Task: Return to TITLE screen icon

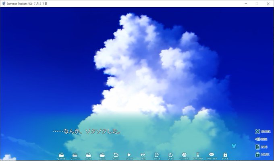Action: coord(157,156)
